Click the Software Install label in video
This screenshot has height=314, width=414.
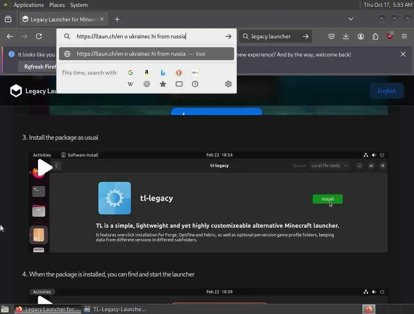coord(80,155)
